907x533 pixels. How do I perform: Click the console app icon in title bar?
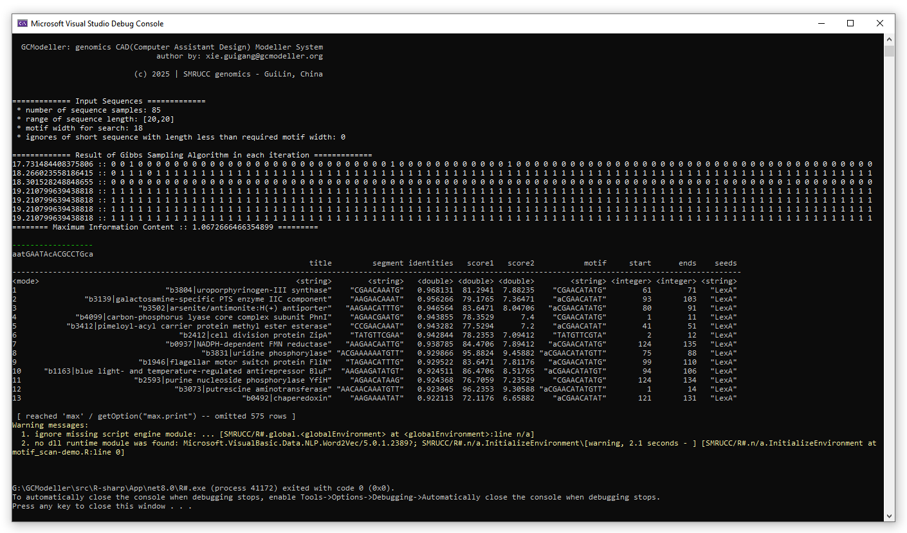point(23,24)
